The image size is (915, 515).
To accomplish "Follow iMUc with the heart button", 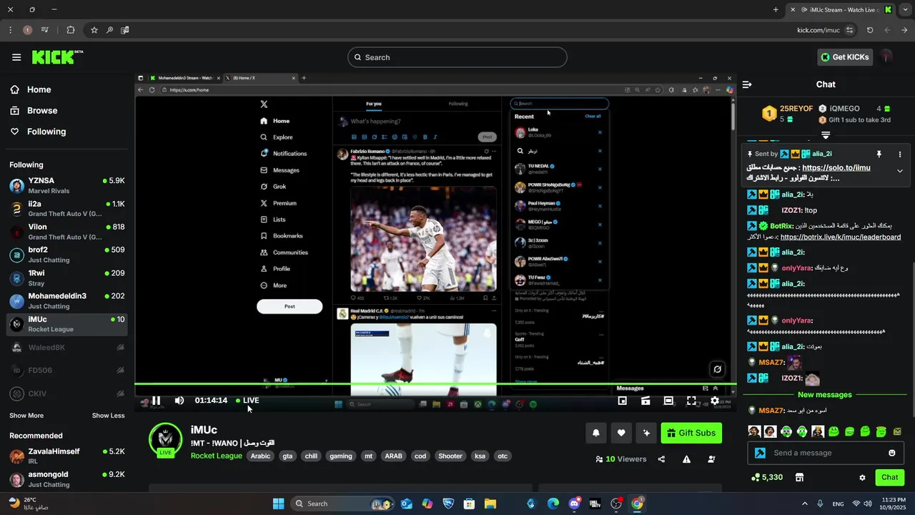I will (x=621, y=433).
